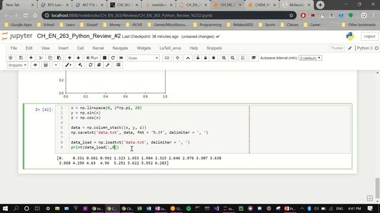Click the wrench icon in the toolbar
Image resolution: width=380 pixels, height=213 pixels.
108,65
